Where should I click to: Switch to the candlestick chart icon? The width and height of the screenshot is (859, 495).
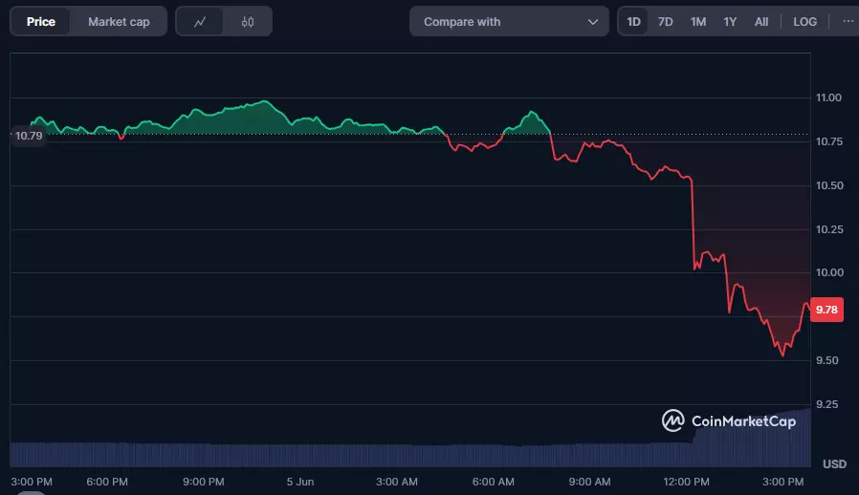pos(248,22)
